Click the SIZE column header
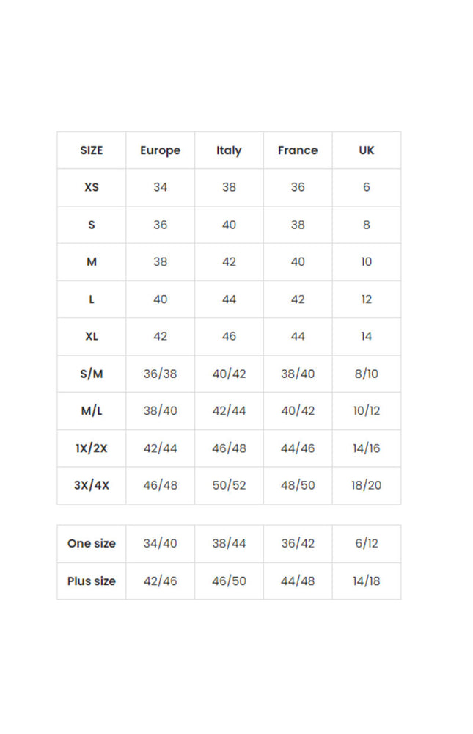Viewport: 473px width, 734px height. pyautogui.click(x=92, y=150)
